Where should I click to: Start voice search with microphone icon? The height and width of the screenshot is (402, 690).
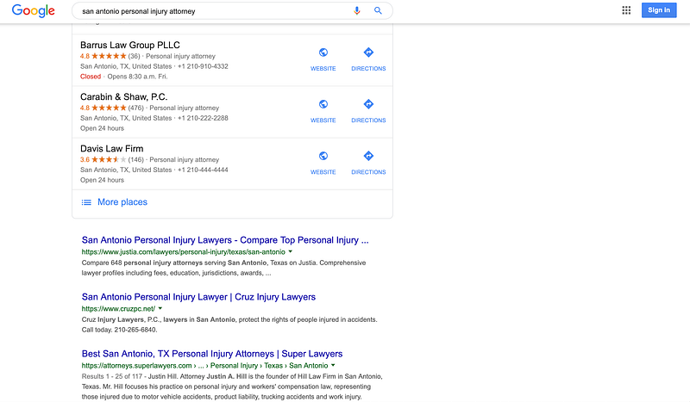(x=357, y=11)
